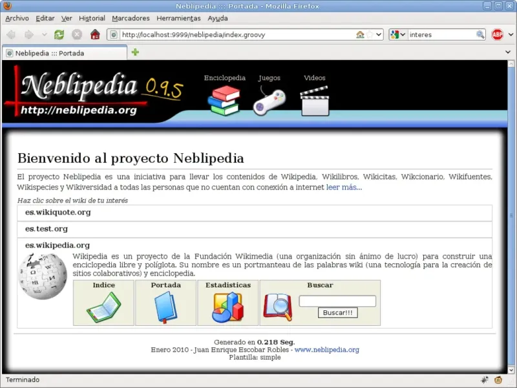Open the Herramientas menu

(178, 18)
